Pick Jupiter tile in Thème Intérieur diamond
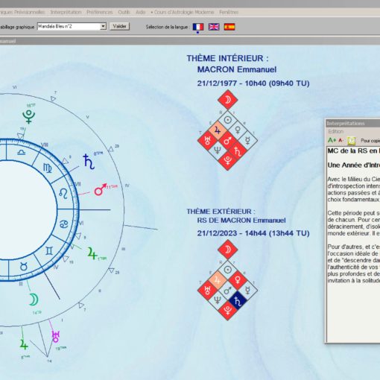The image size is (380, 380). [x=218, y=130]
